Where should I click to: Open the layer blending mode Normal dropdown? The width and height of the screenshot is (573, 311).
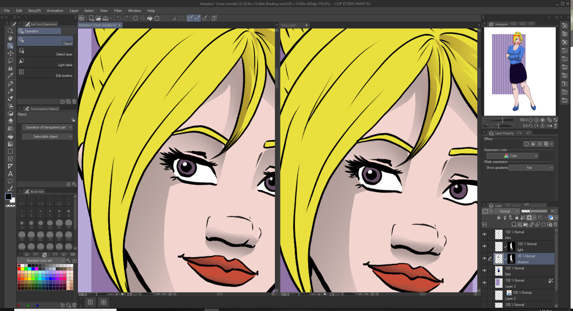[x=507, y=211]
